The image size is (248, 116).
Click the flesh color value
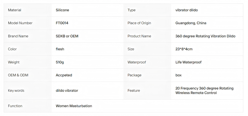pos(60,49)
